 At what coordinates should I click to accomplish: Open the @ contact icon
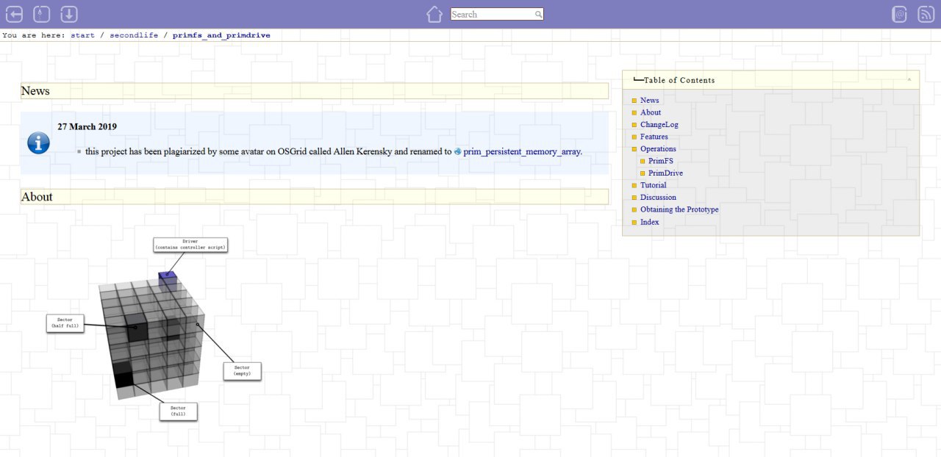[899, 14]
